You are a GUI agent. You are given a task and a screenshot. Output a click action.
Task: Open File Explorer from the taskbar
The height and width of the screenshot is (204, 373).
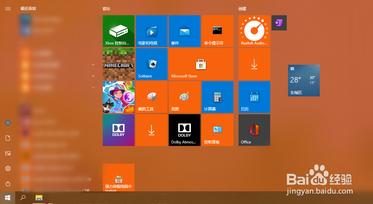coord(39,198)
